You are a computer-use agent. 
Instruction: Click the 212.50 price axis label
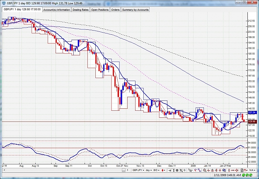click(x=252, y=21)
